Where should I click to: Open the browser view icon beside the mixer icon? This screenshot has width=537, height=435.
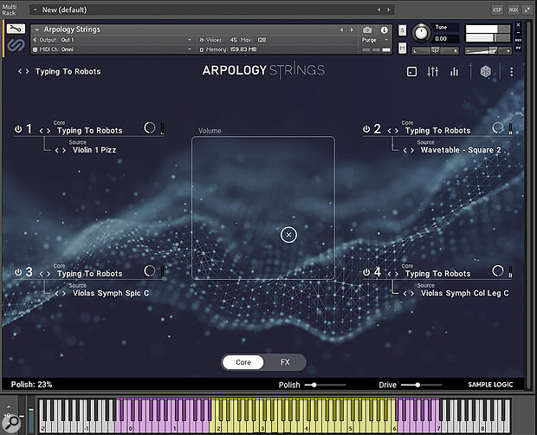pyautogui.click(x=411, y=72)
